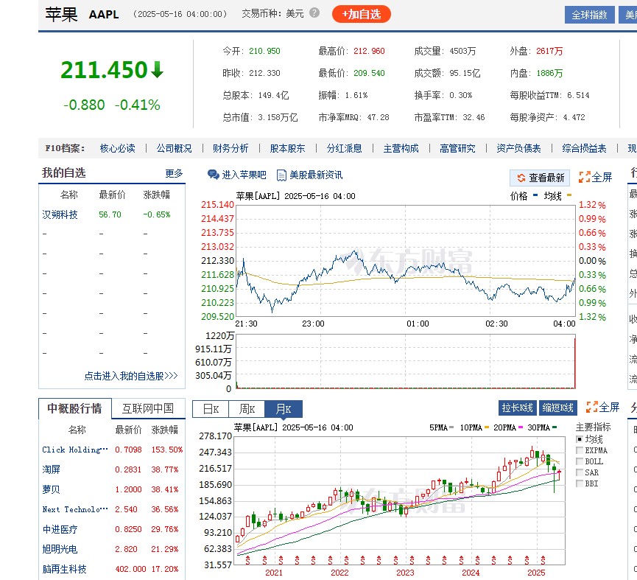Click the fullscreen icon above the K-line chart
Screen dimensions: 637x580
point(591,407)
